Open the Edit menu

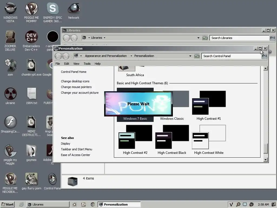point(67,64)
